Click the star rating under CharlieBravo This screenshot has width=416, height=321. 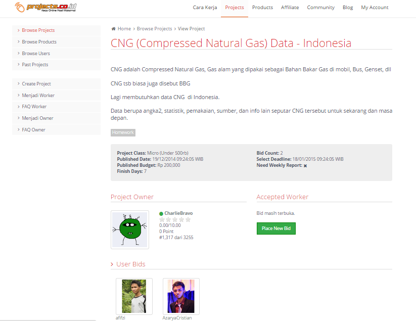coord(175,219)
